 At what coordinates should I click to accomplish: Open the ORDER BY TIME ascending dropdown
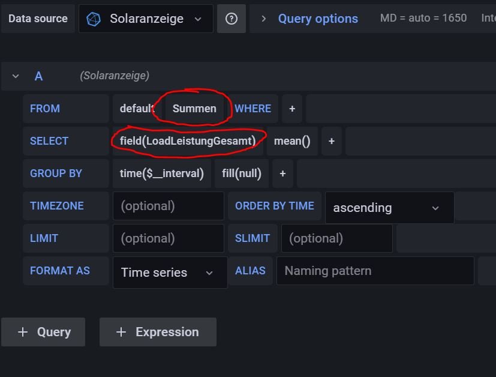[389, 208]
